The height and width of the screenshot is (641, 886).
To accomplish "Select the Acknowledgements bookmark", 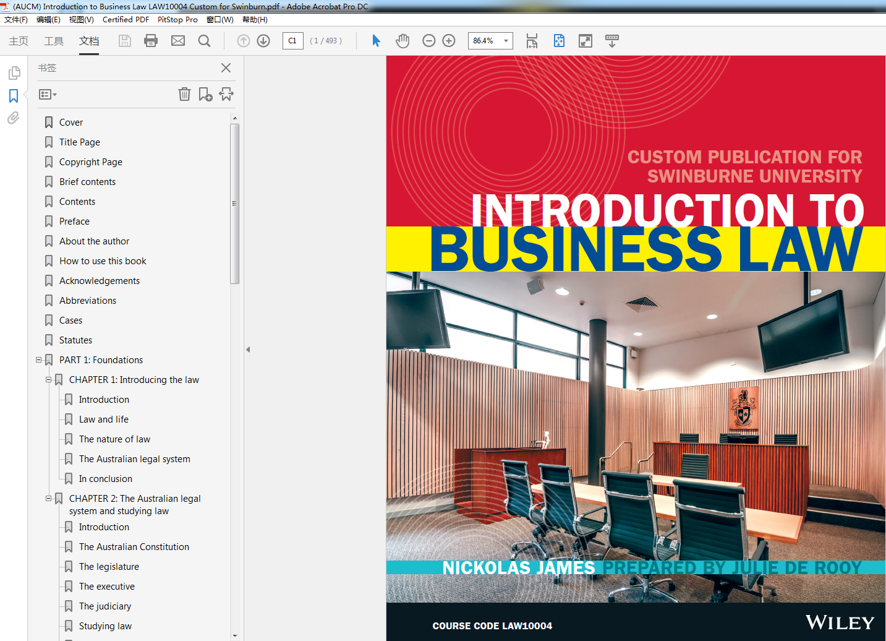I will (99, 281).
